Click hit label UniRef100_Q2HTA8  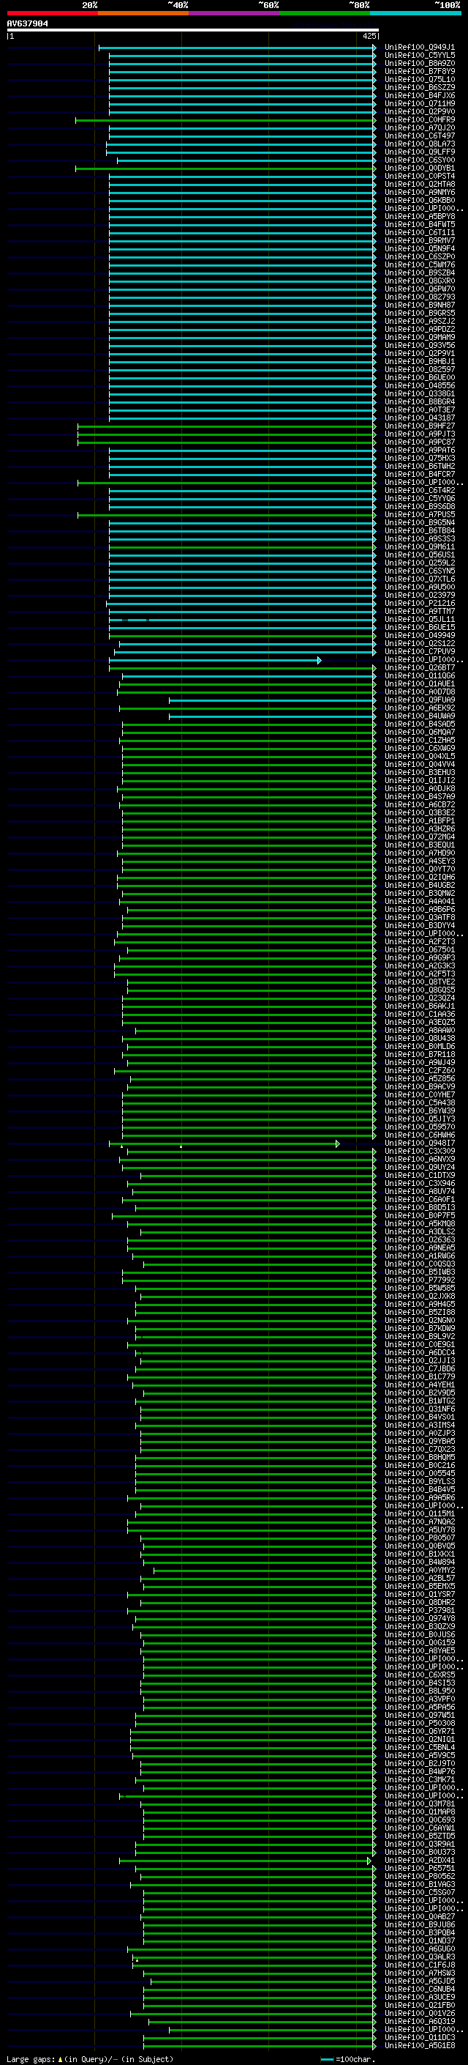tap(420, 185)
